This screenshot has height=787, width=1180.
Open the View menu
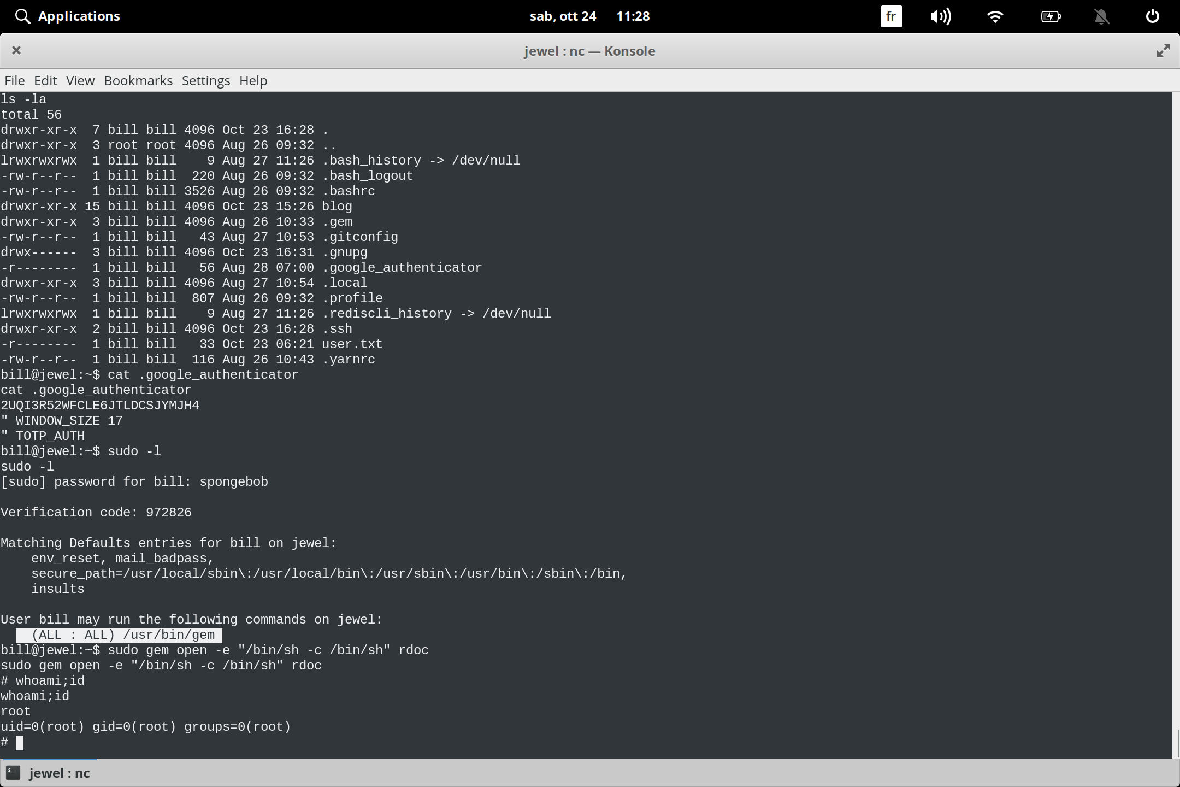pyautogui.click(x=80, y=80)
